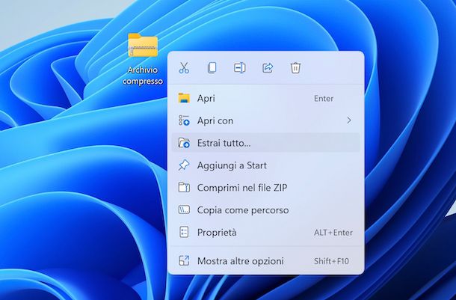Choose Aggiungi a Start

pos(266,165)
